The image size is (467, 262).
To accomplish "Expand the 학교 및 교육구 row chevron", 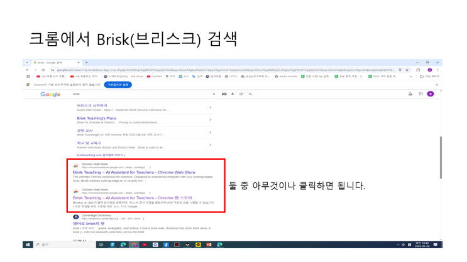I will click(211, 145).
